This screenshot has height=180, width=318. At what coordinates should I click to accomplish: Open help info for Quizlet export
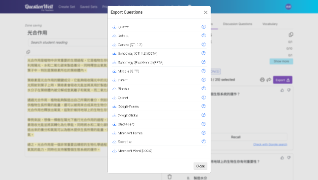tap(203, 98)
